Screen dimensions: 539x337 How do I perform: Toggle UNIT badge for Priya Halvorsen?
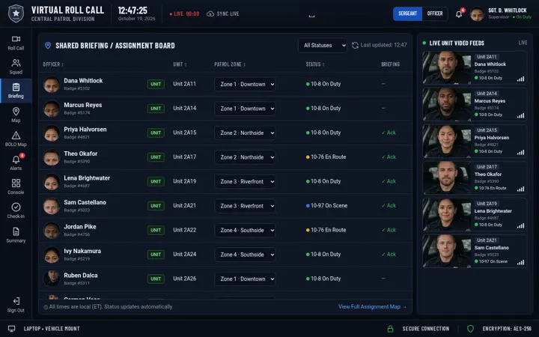[x=156, y=133]
